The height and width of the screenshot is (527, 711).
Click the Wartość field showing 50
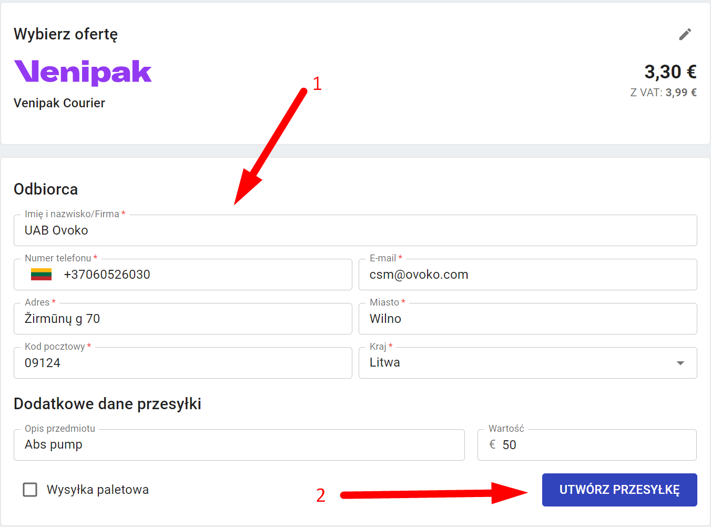tap(587, 445)
